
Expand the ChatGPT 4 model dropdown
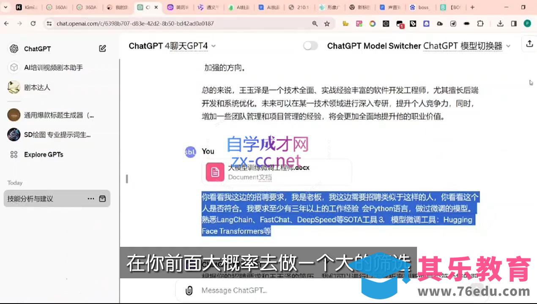click(214, 46)
